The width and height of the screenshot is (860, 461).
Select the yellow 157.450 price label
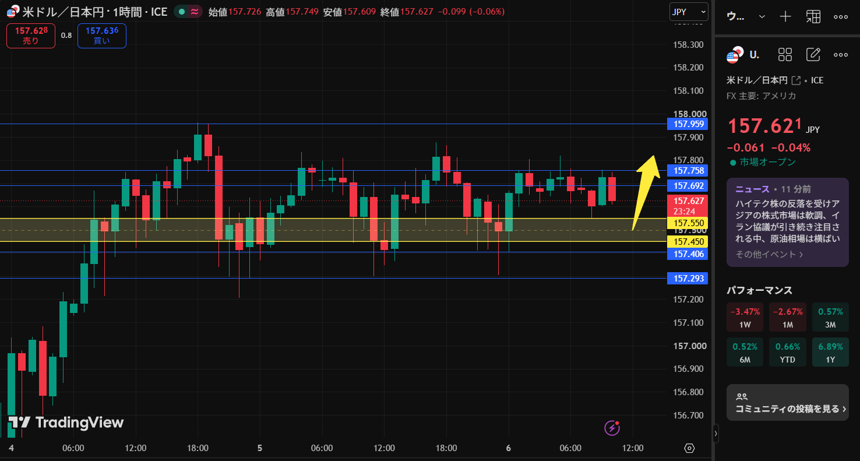689,242
